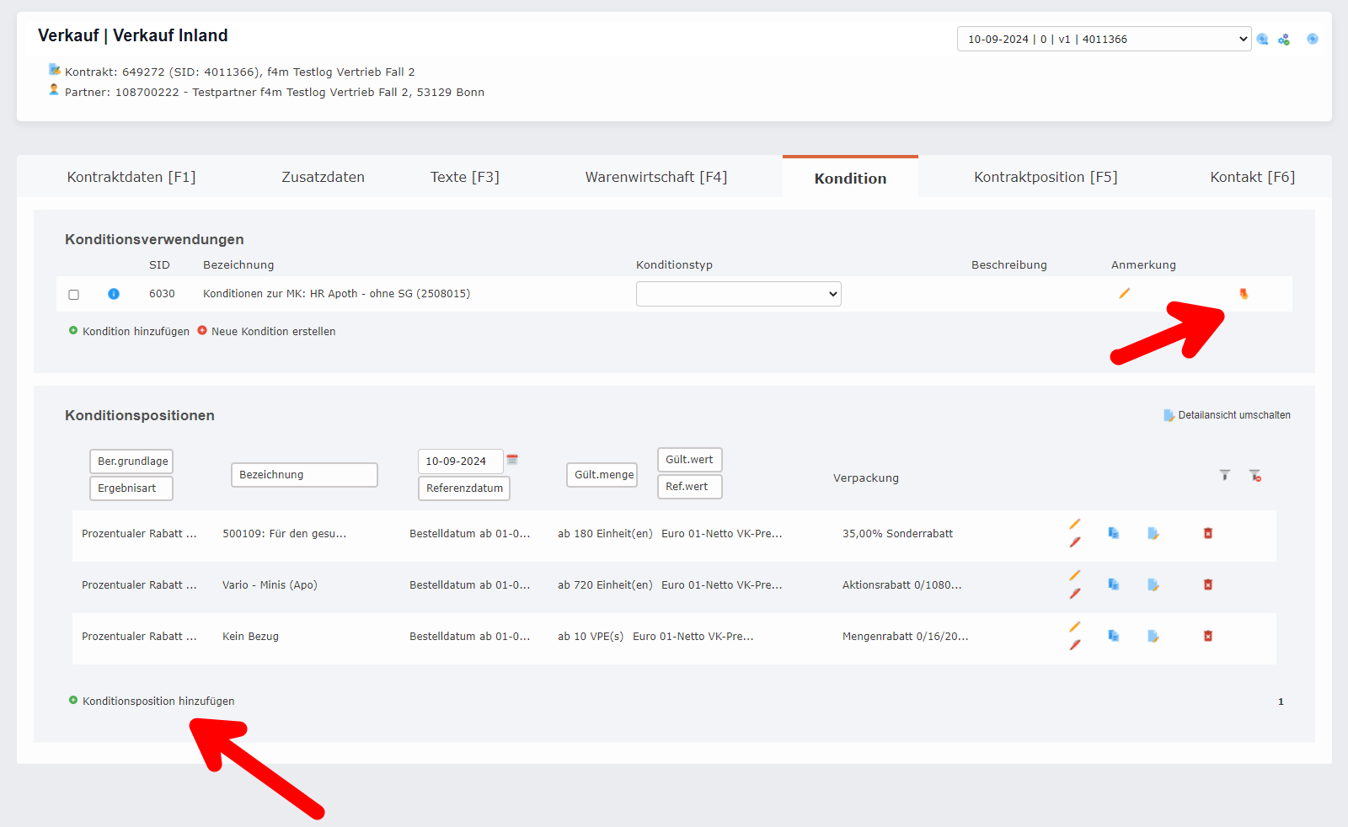The width and height of the screenshot is (1348, 827).
Task: Click the Bezeichnung filter field
Action: [x=304, y=475]
